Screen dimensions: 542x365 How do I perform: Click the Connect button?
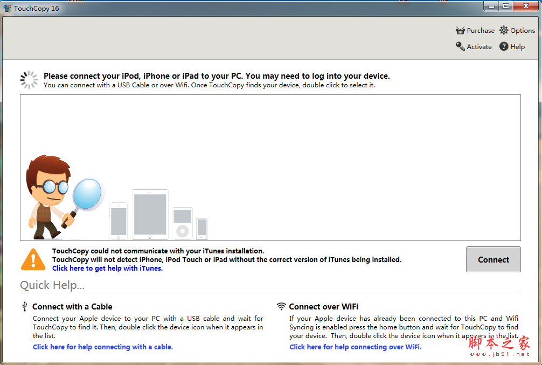(494, 259)
